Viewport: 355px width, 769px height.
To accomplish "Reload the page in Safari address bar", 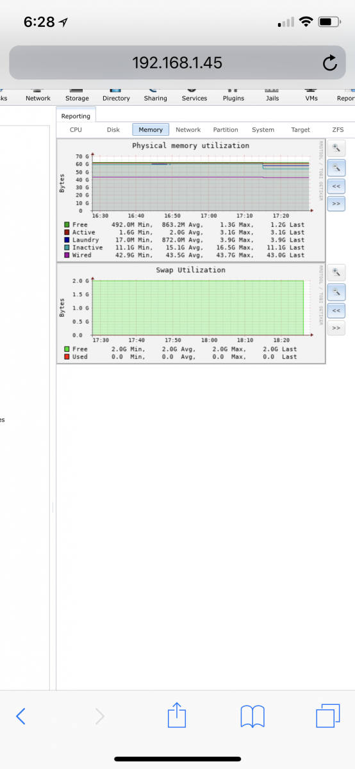I will pyautogui.click(x=329, y=63).
